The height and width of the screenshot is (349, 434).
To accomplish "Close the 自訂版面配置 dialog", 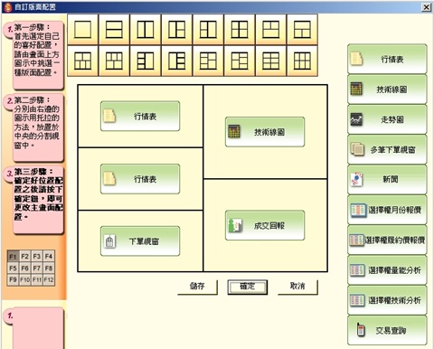I will 426,7.
